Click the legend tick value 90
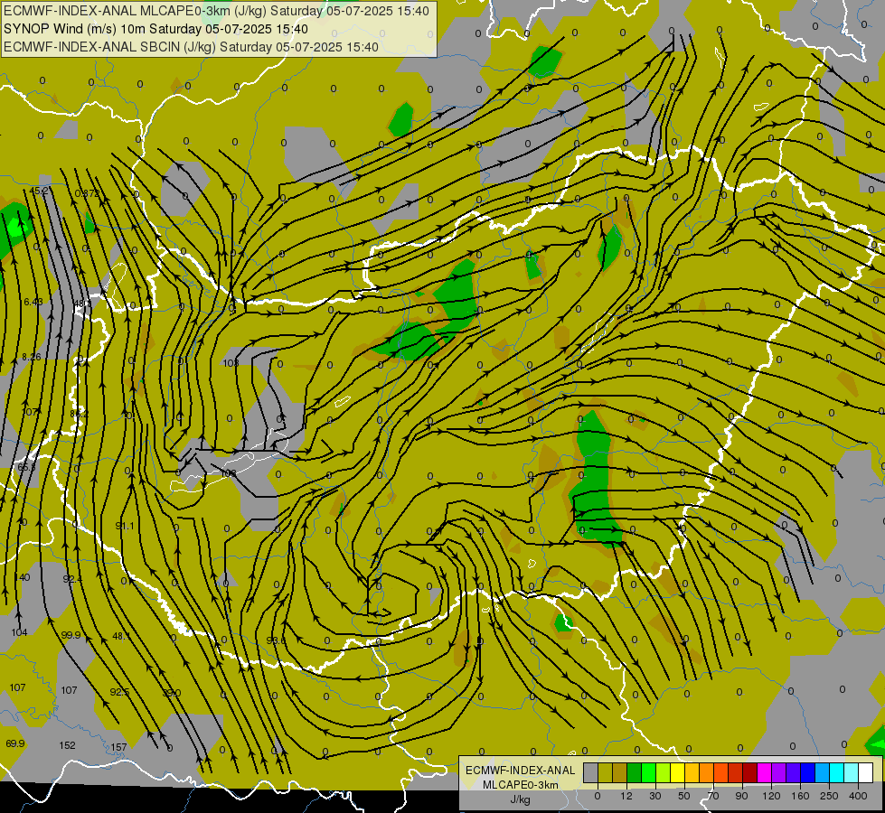885x813 pixels. point(741,796)
